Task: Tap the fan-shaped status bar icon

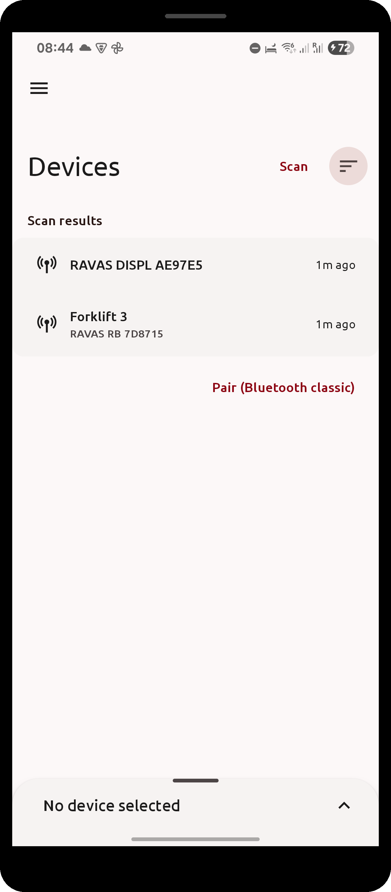Action: tap(117, 48)
